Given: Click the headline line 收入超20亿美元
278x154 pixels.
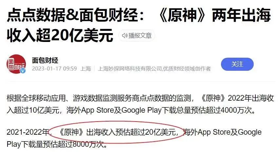Looking at the screenshot, I should [60, 35].
